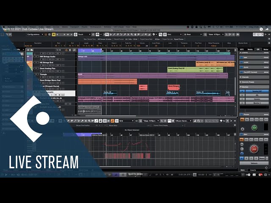271x203 pixels.
Task: Select the JBL monitor button
Action: (257, 95)
